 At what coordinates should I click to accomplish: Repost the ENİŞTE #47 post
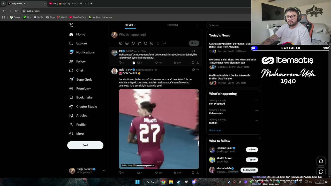pyautogui.click(x=139, y=173)
